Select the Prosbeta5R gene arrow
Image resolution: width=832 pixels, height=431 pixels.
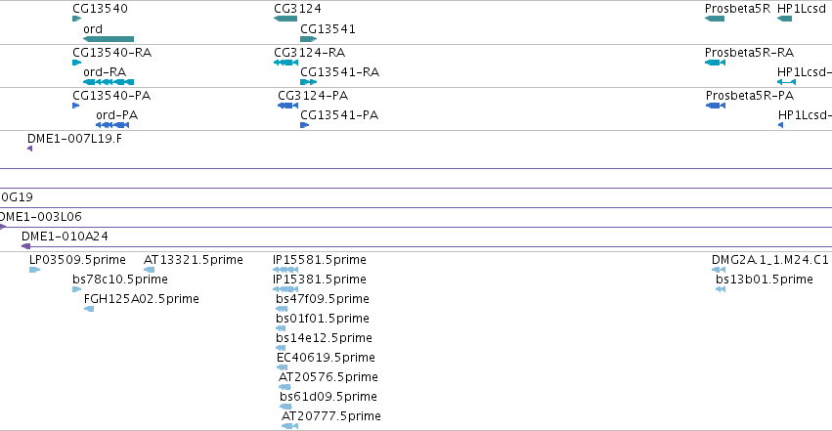point(715,19)
